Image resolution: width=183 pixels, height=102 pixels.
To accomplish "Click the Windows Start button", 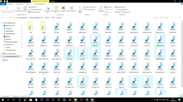I will tap(3, 99).
